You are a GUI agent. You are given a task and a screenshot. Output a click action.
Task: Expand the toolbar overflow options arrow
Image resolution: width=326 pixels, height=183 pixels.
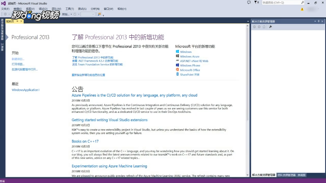tap(103, 15)
